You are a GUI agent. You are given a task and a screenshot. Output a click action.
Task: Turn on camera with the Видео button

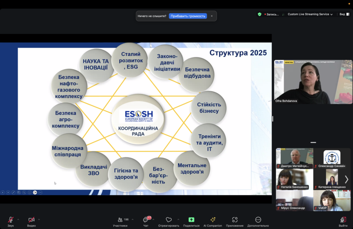pyautogui.click(x=31, y=220)
